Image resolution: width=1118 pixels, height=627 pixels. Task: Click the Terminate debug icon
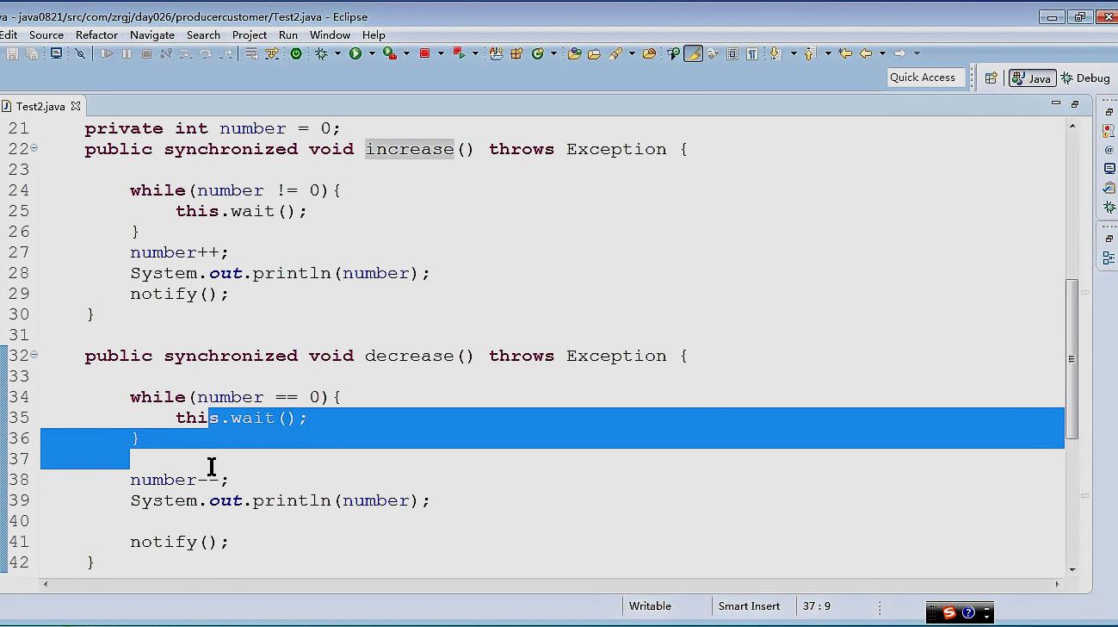pos(146,53)
